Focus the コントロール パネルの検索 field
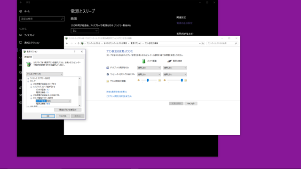The height and width of the screenshot is (169, 301). click(222, 43)
